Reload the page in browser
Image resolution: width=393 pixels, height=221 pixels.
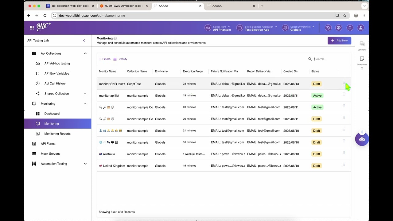tap(45, 15)
